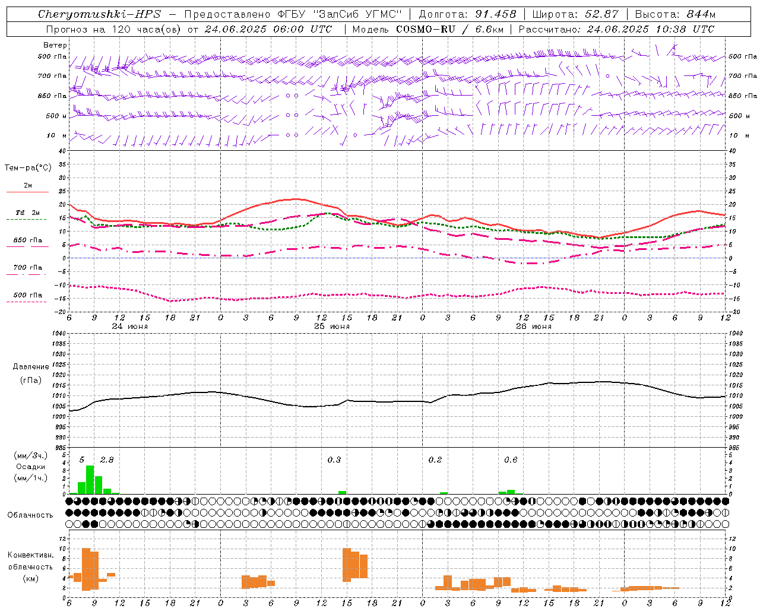
Task: Click the forecast start 24.06.2025 06:00 UTC
Action: click(268, 29)
